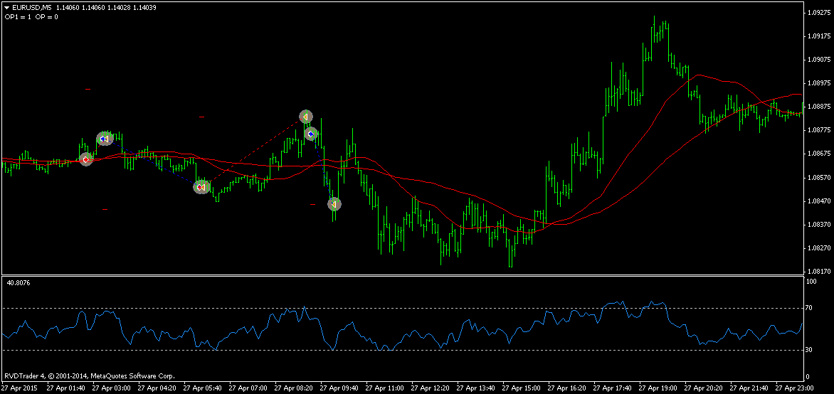Image resolution: width=834 pixels, height=394 pixels.
Task: Click the RSI value 40.8076 label
Action: [19, 283]
